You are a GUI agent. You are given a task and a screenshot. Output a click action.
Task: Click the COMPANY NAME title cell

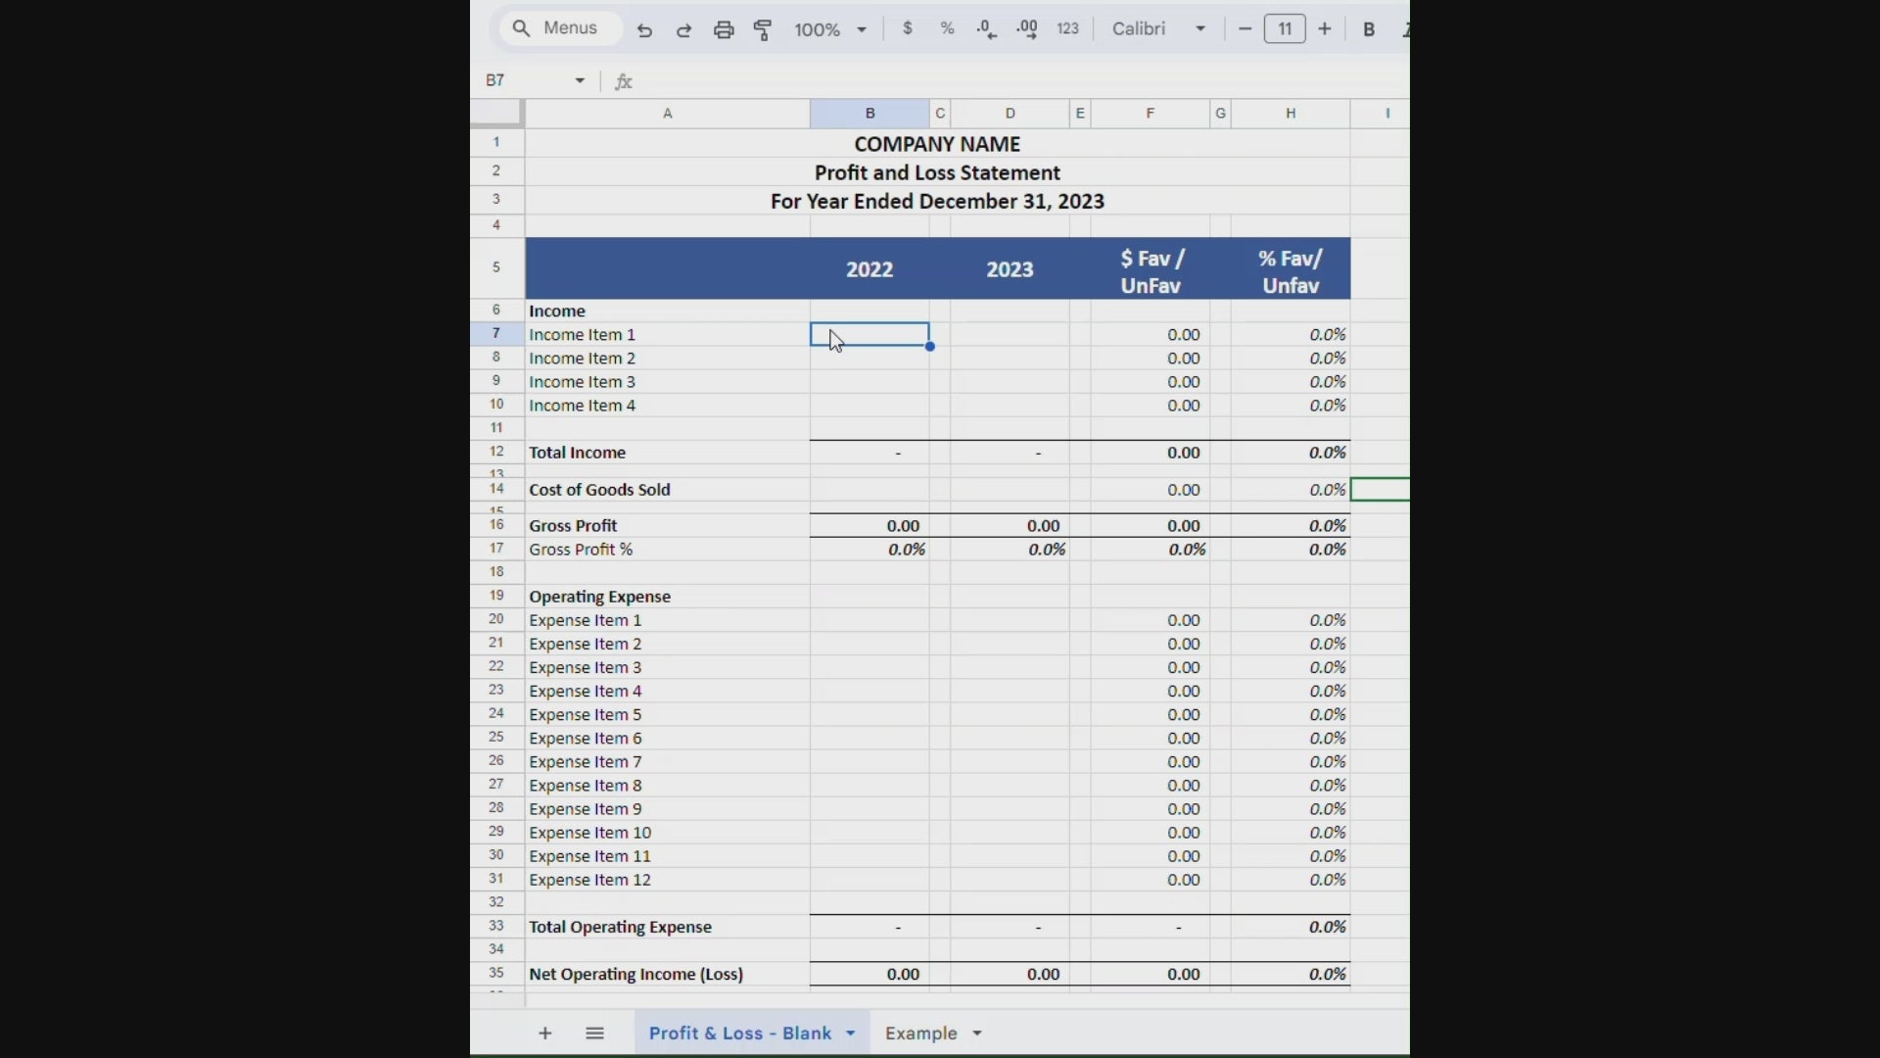(x=937, y=144)
